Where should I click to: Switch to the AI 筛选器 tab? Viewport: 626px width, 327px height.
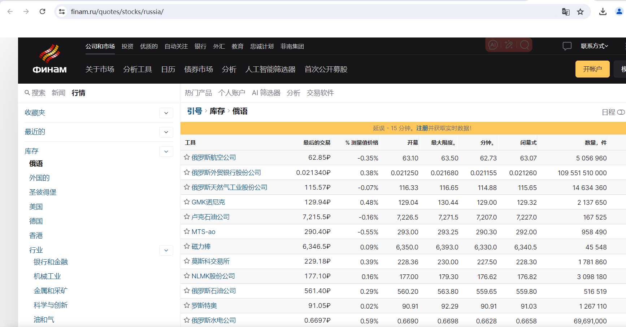pos(266,93)
